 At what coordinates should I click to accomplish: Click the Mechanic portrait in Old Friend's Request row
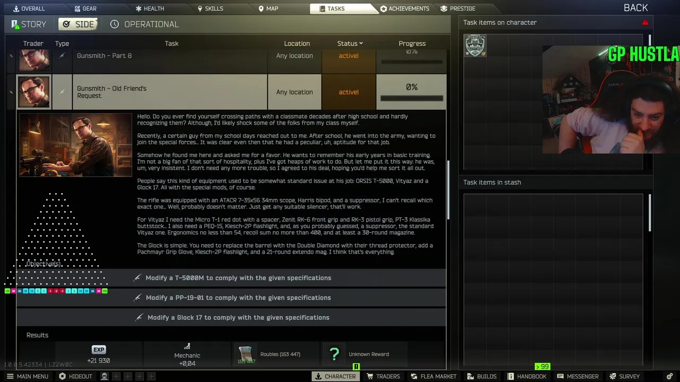point(34,92)
